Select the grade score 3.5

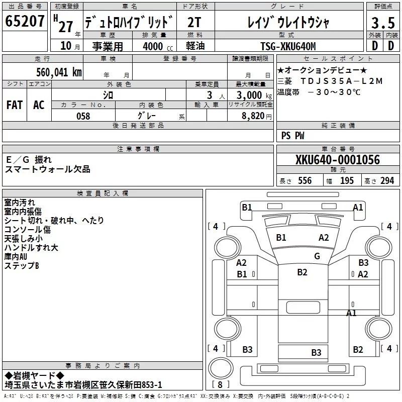tap(383, 23)
